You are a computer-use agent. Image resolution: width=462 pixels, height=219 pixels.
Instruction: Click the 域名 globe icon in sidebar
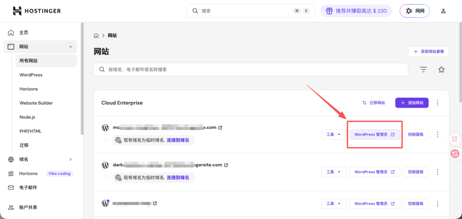pos(11,160)
